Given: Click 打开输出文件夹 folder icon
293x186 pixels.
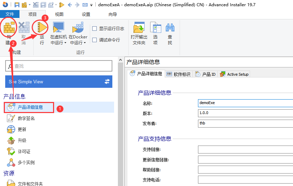Looking at the screenshot, I should pyautogui.click(x=139, y=28).
